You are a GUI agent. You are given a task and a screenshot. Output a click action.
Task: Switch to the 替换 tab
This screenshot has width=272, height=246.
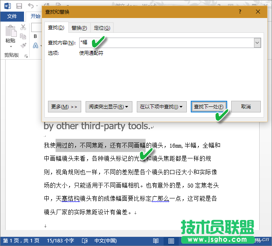pos(79,28)
